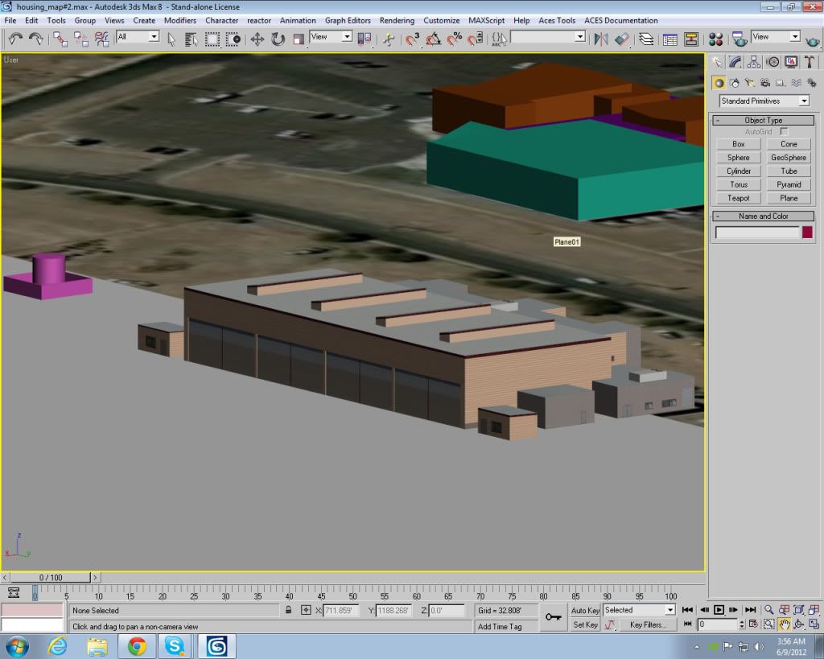Toggle Auto Key animation mode
Image resolution: width=824 pixels, height=659 pixels.
pos(587,610)
